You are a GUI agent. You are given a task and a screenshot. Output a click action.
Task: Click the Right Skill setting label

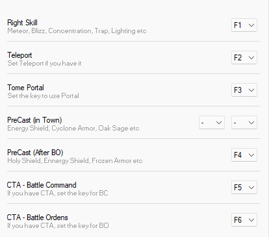22,23
